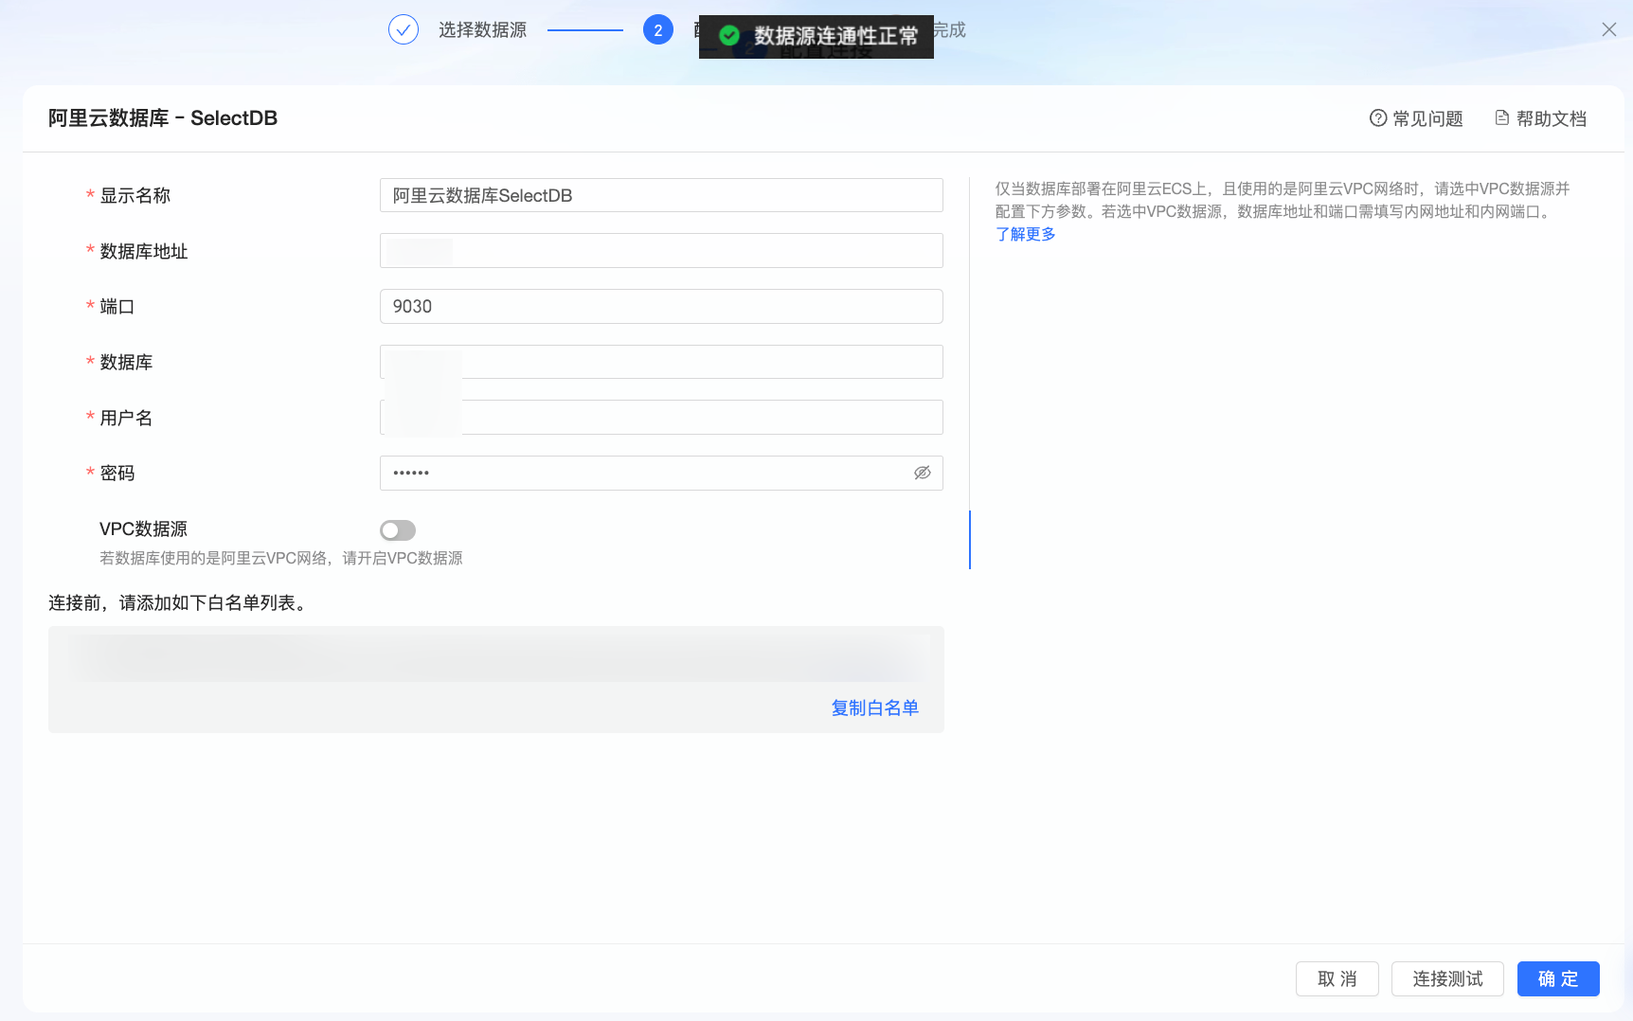Click the 阿里云数据库 - SelectDB title

click(163, 117)
